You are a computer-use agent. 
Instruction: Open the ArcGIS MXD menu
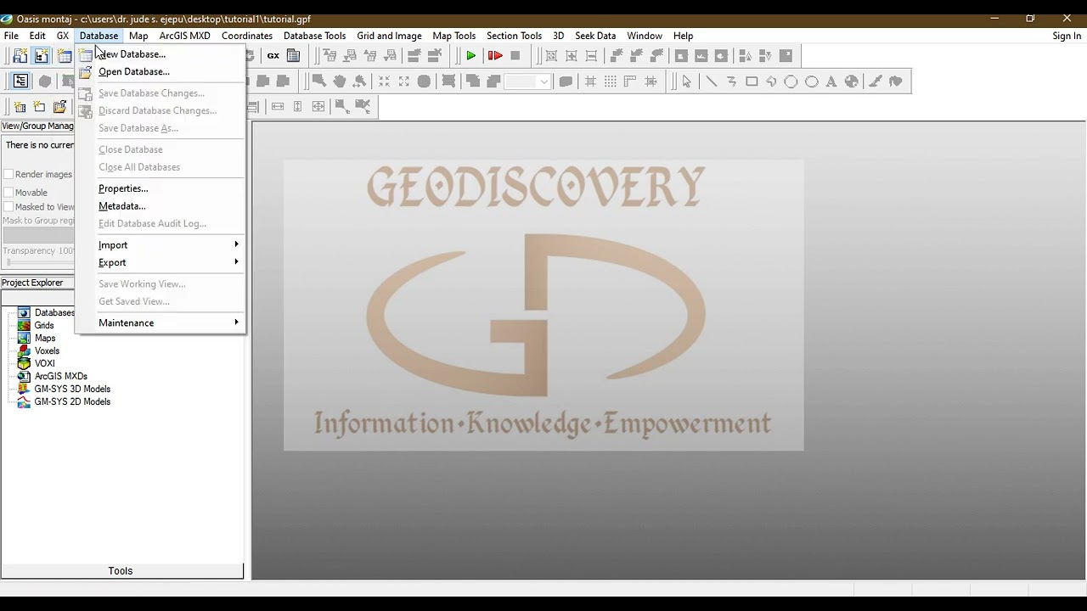tap(185, 36)
